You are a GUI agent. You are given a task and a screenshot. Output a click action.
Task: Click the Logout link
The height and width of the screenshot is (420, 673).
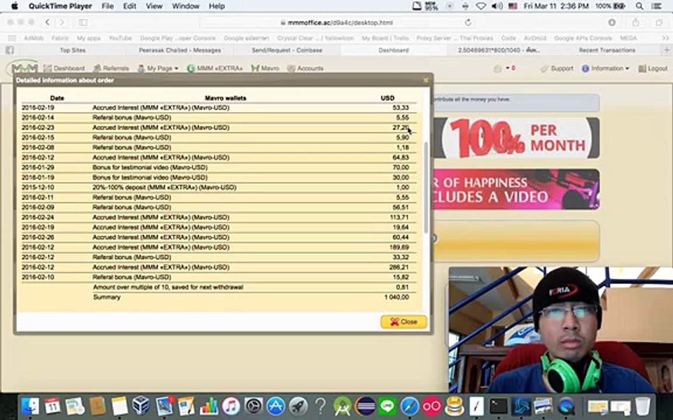click(x=653, y=68)
